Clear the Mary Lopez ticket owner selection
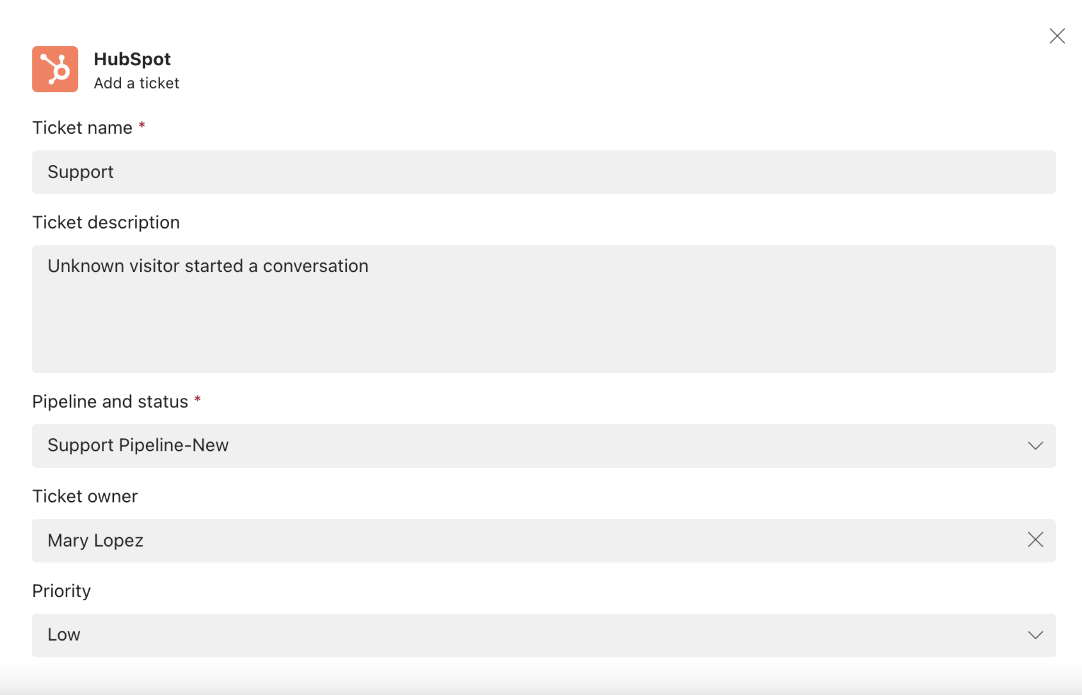The height and width of the screenshot is (695, 1082). 1036,540
